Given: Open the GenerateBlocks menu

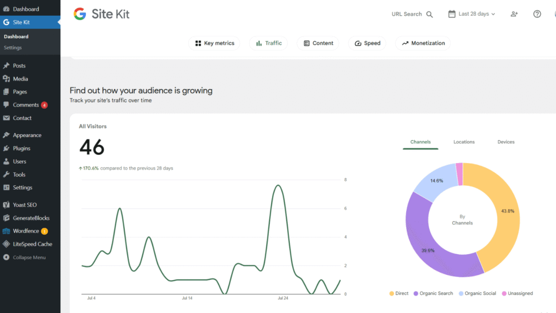Looking at the screenshot, I should click(30, 218).
